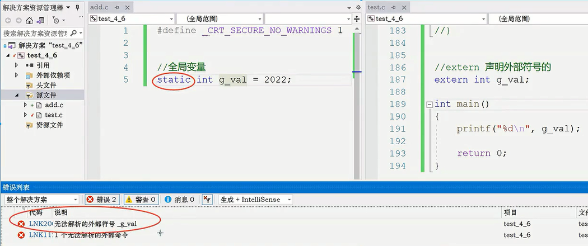Expand the 外部依赖项 node
This screenshot has height=246, width=588.
pos(16,75)
